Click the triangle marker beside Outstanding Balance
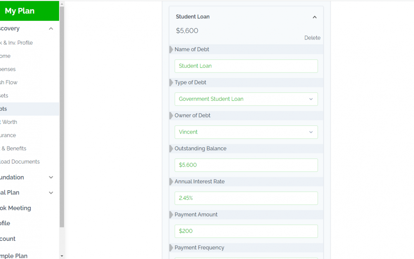This screenshot has width=414, height=259. [171, 148]
